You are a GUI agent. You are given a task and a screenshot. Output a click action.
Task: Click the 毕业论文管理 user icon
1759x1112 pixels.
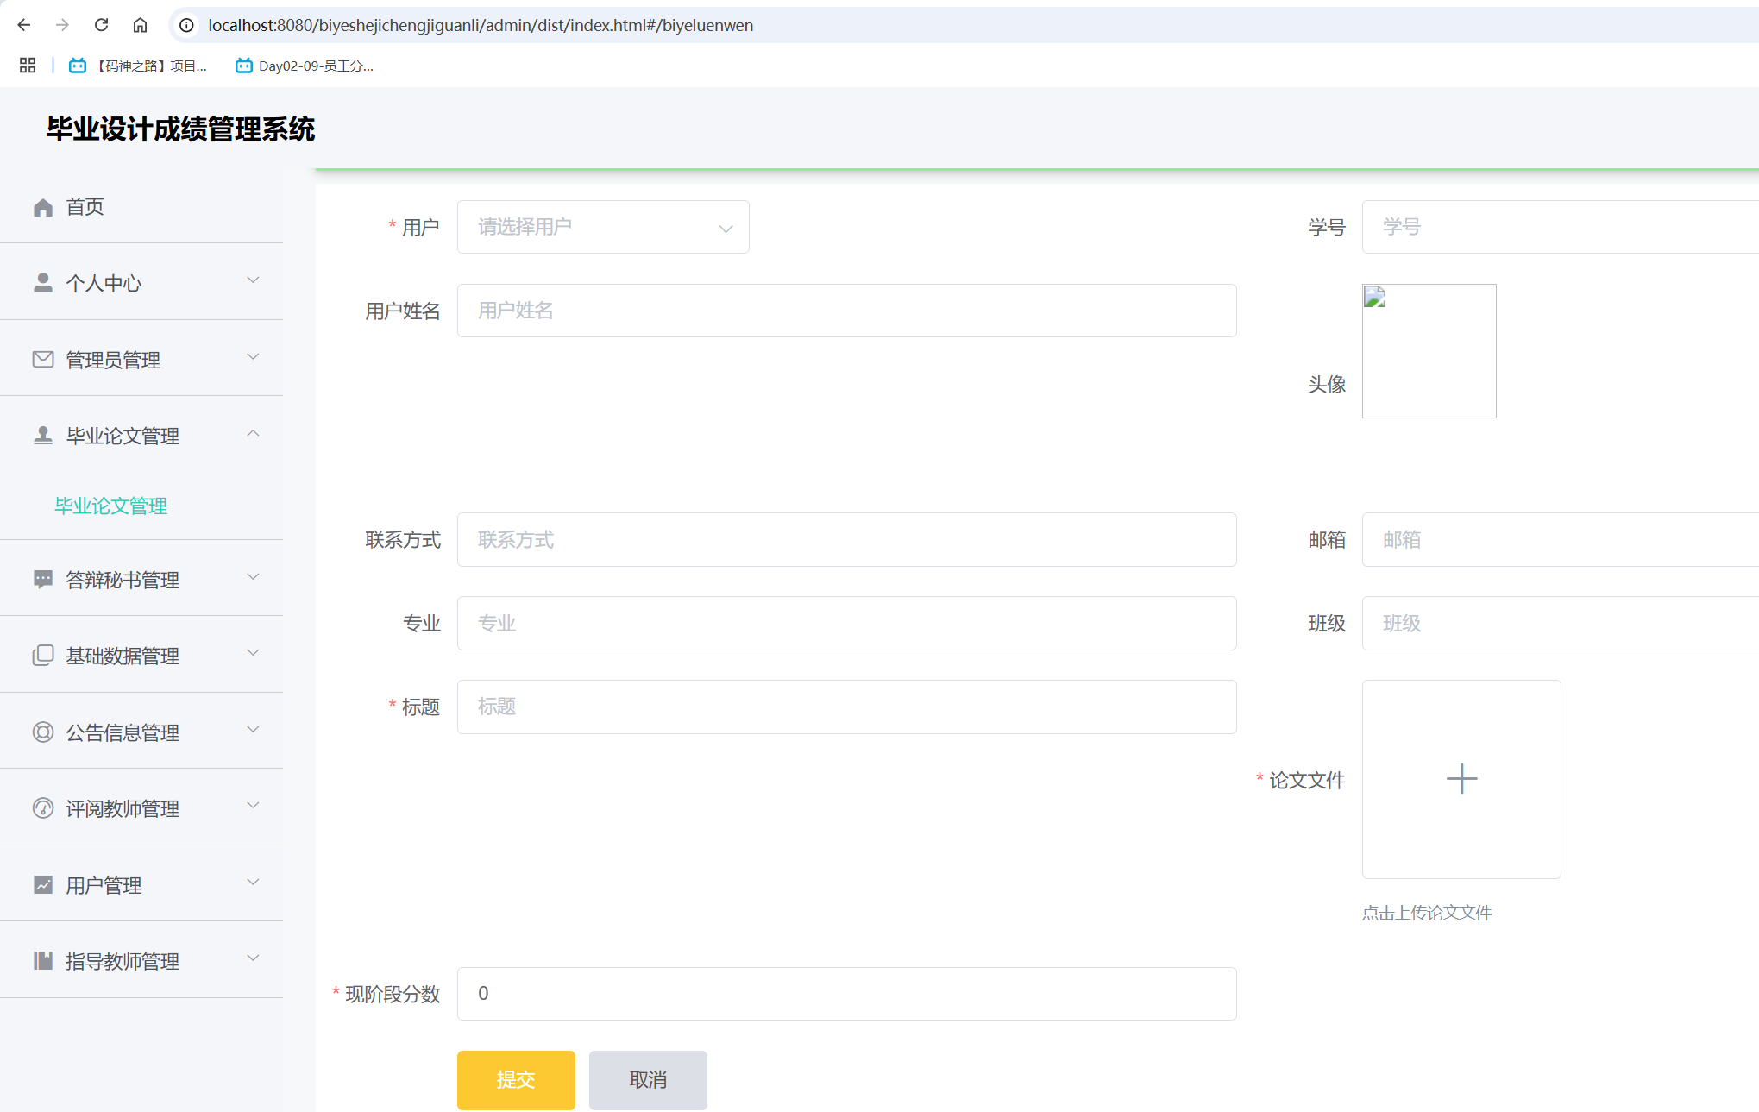point(43,436)
